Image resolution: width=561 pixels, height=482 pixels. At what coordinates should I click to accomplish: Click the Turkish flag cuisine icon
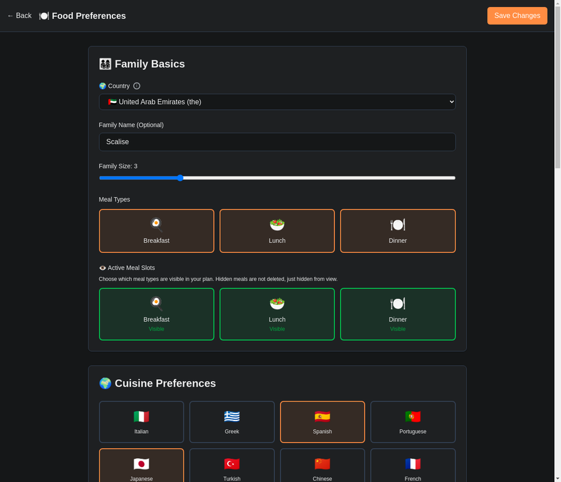click(232, 463)
